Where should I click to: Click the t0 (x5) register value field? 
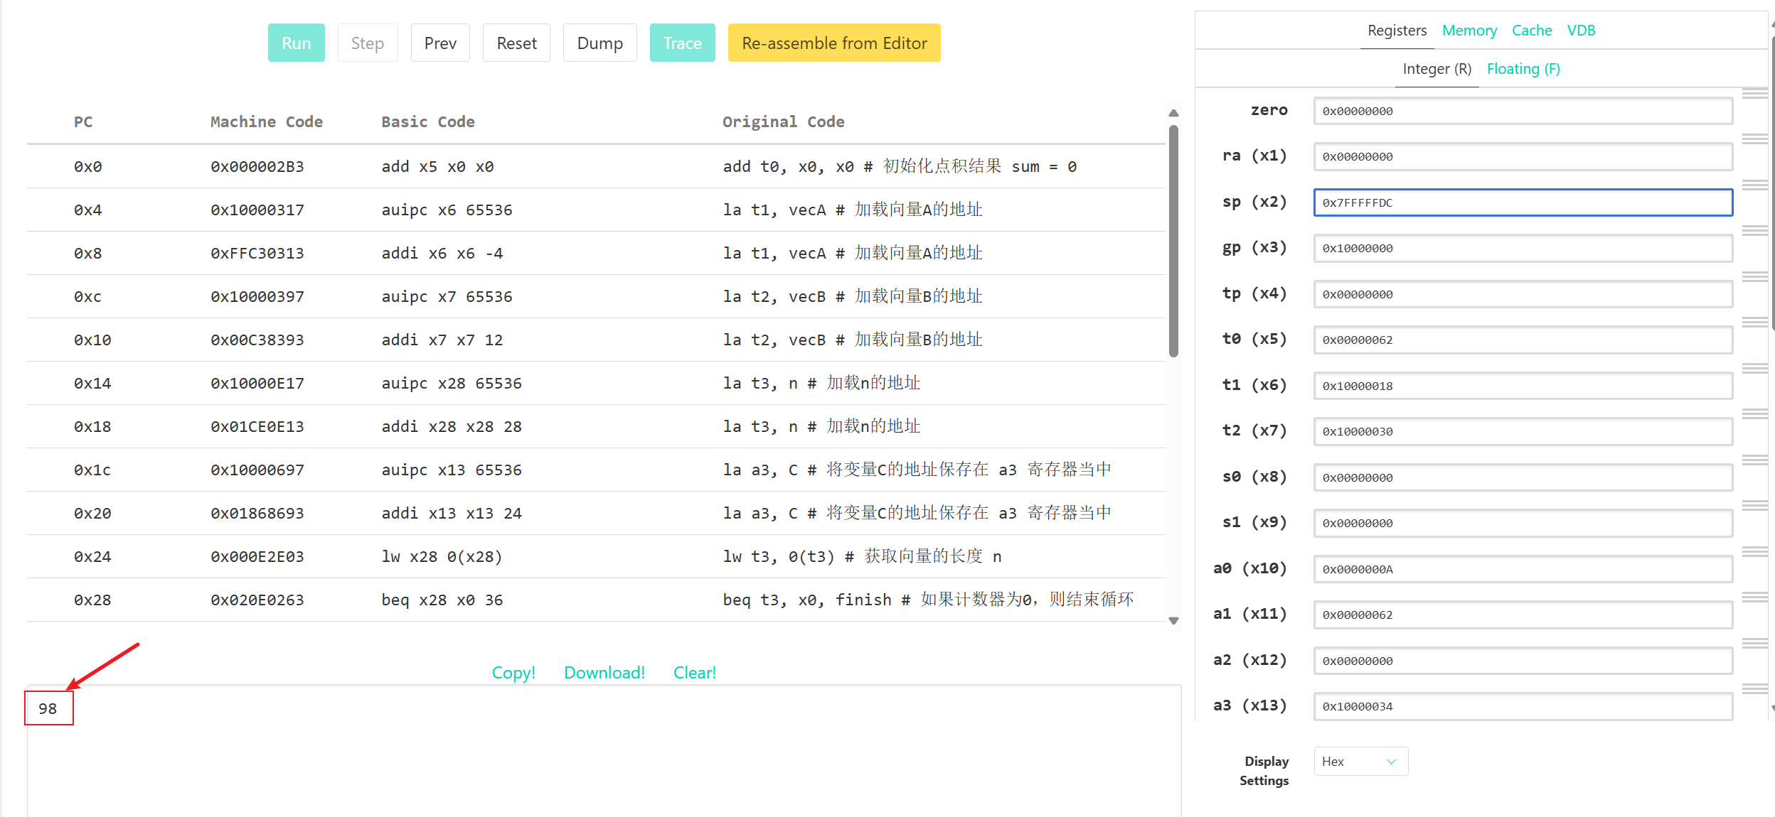click(x=1522, y=340)
